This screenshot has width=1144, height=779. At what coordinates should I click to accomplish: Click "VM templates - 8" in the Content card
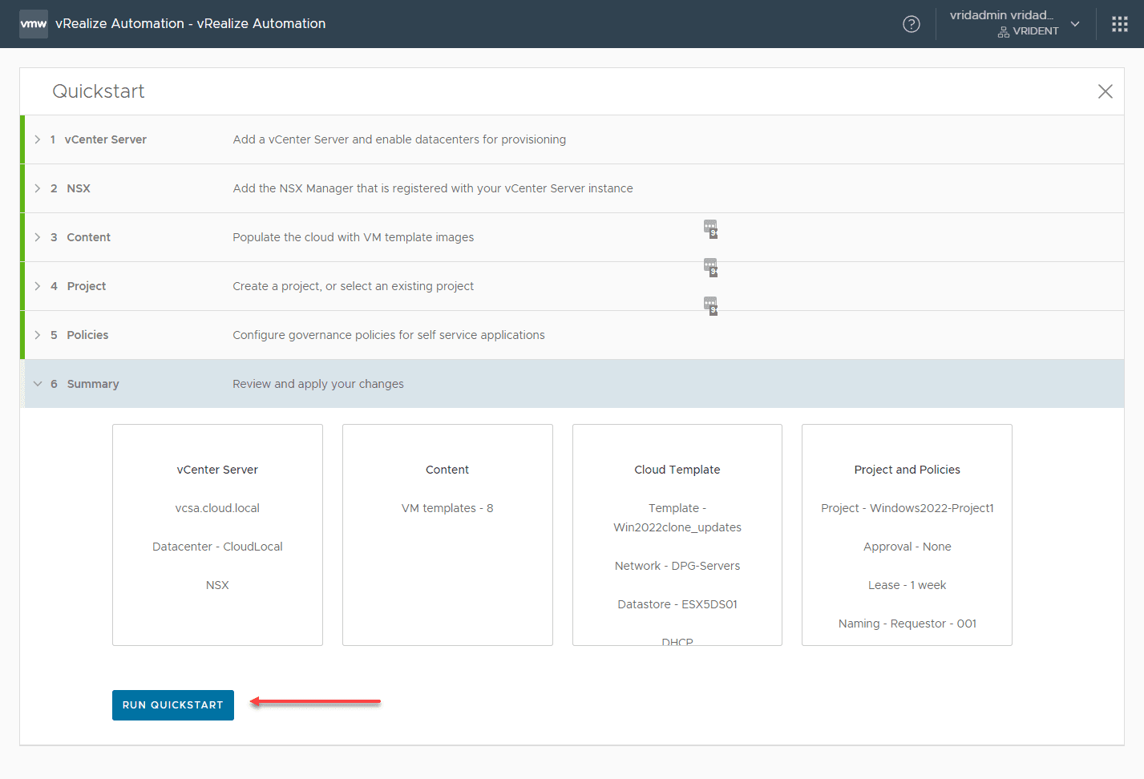pyautogui.click(x=447, y=508)
